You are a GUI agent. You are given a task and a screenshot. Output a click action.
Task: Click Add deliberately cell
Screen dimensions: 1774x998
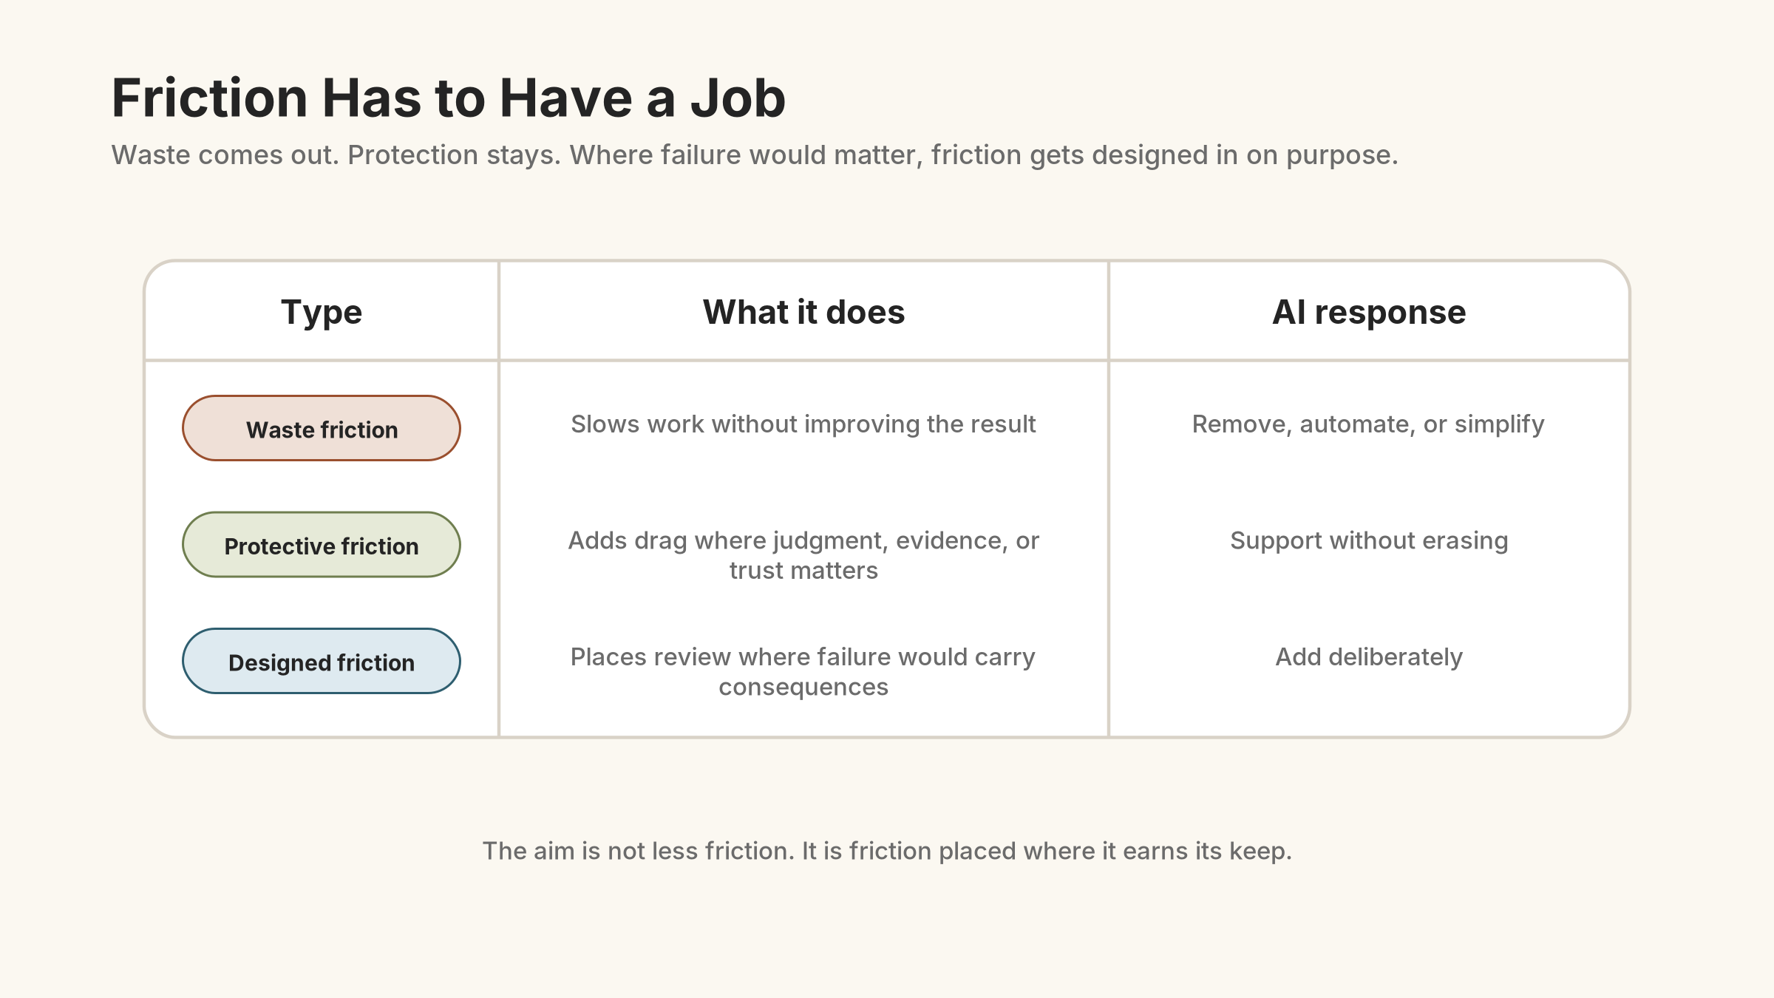click(x=1369, y=656)
